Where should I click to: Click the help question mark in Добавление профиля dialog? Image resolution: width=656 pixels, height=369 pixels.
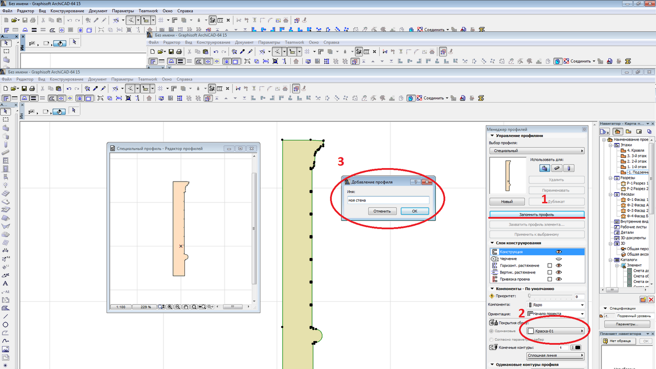pyautogui.click(x=415, y=182)
